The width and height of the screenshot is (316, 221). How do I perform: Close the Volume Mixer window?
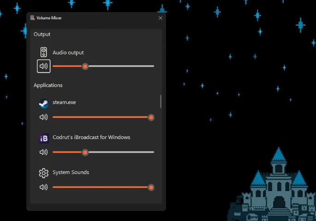click(x=160, y=18)
